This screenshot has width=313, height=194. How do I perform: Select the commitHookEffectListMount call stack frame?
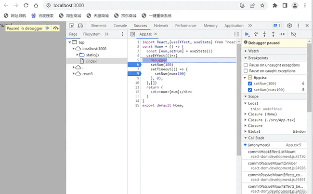point(274,154)
